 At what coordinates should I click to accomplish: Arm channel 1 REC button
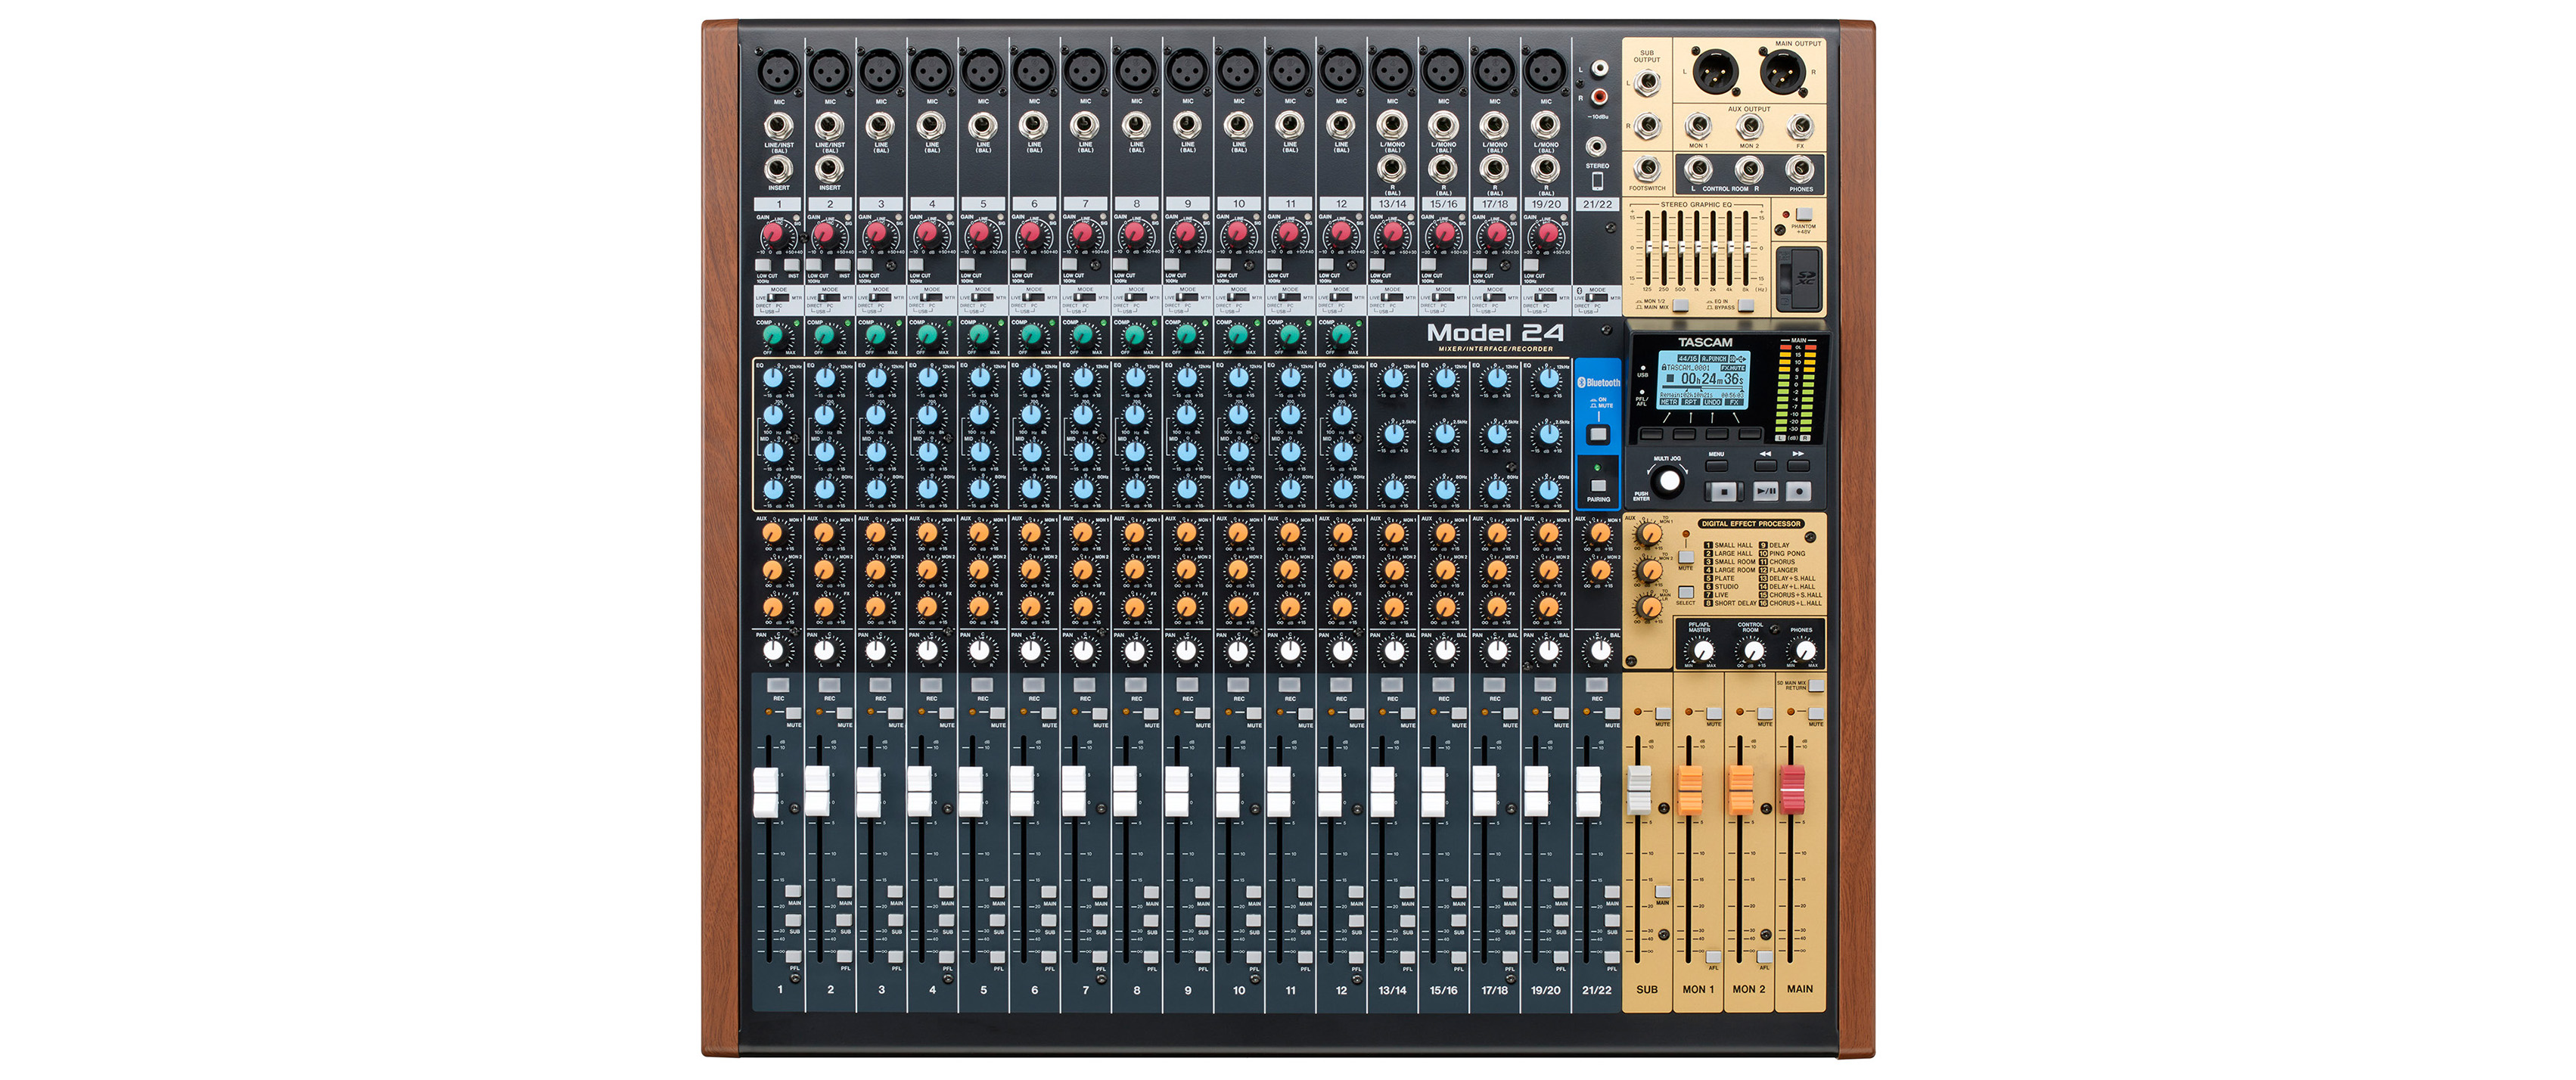pyautogui.click(x=779, y=685)
